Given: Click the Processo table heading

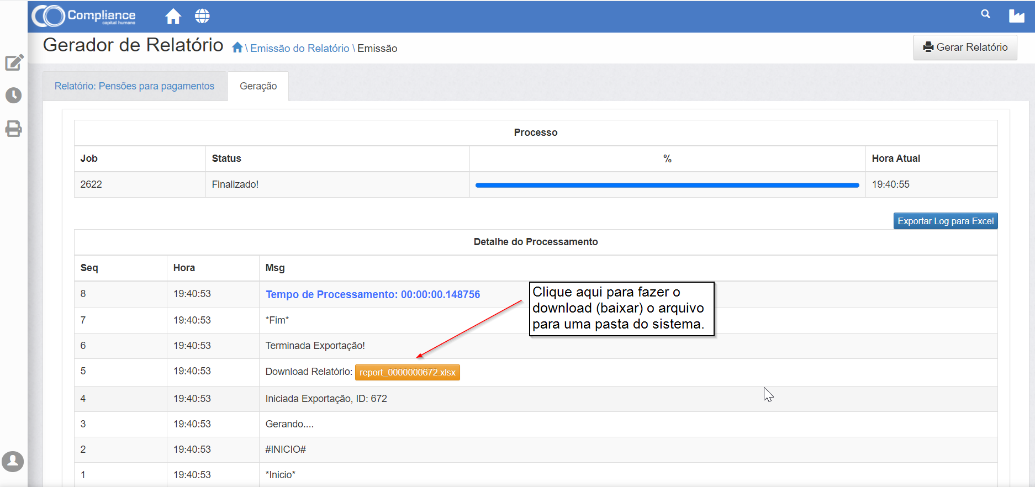Looking at the screenshot, I should (x=536, y=133).
